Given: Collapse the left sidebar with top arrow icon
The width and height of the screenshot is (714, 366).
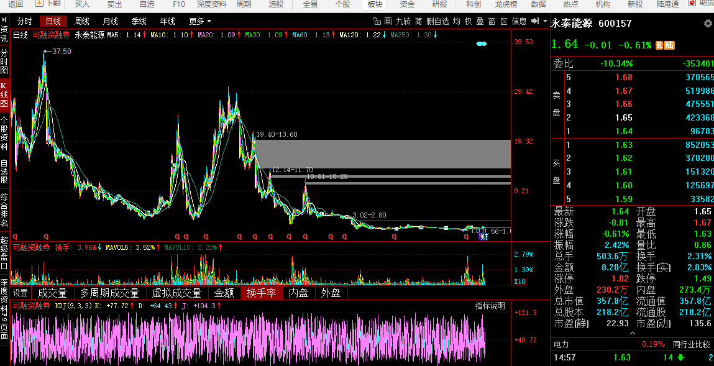Looking at the screenshot, I should pos(4,19).
